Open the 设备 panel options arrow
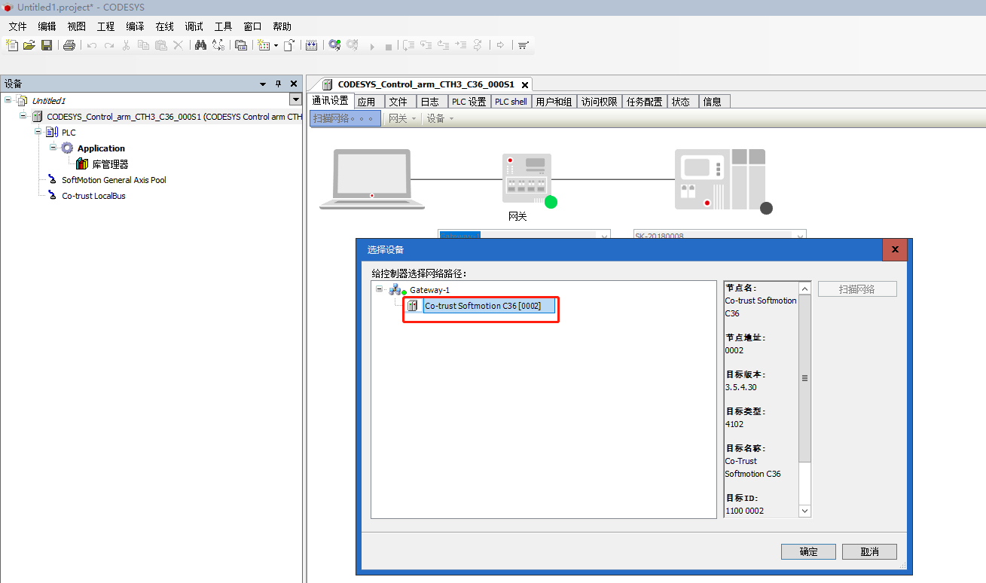The image size is (986, 583). [x=263, y=84]
